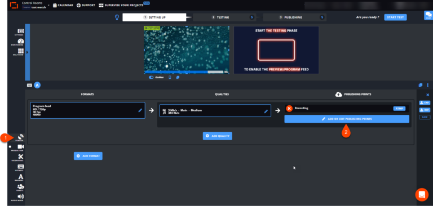Click the RAW button

425,117
